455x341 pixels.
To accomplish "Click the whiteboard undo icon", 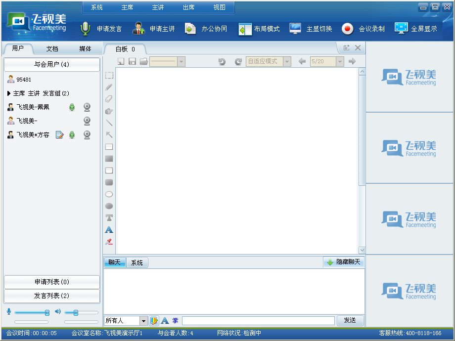I will [x=222, y=61].
